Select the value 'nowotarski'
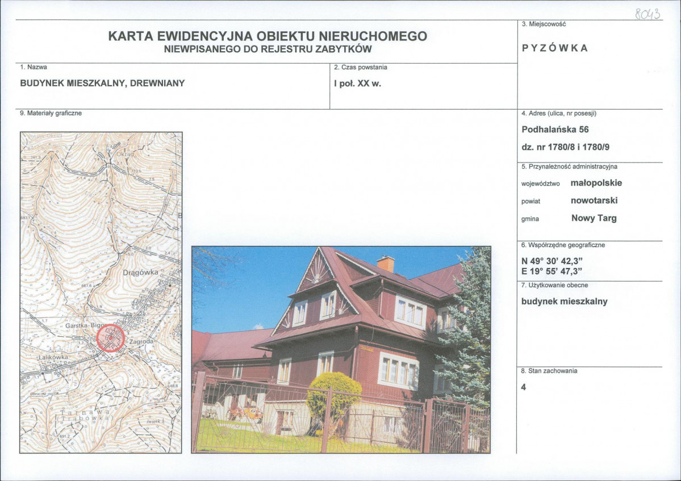 pos(594,200)
